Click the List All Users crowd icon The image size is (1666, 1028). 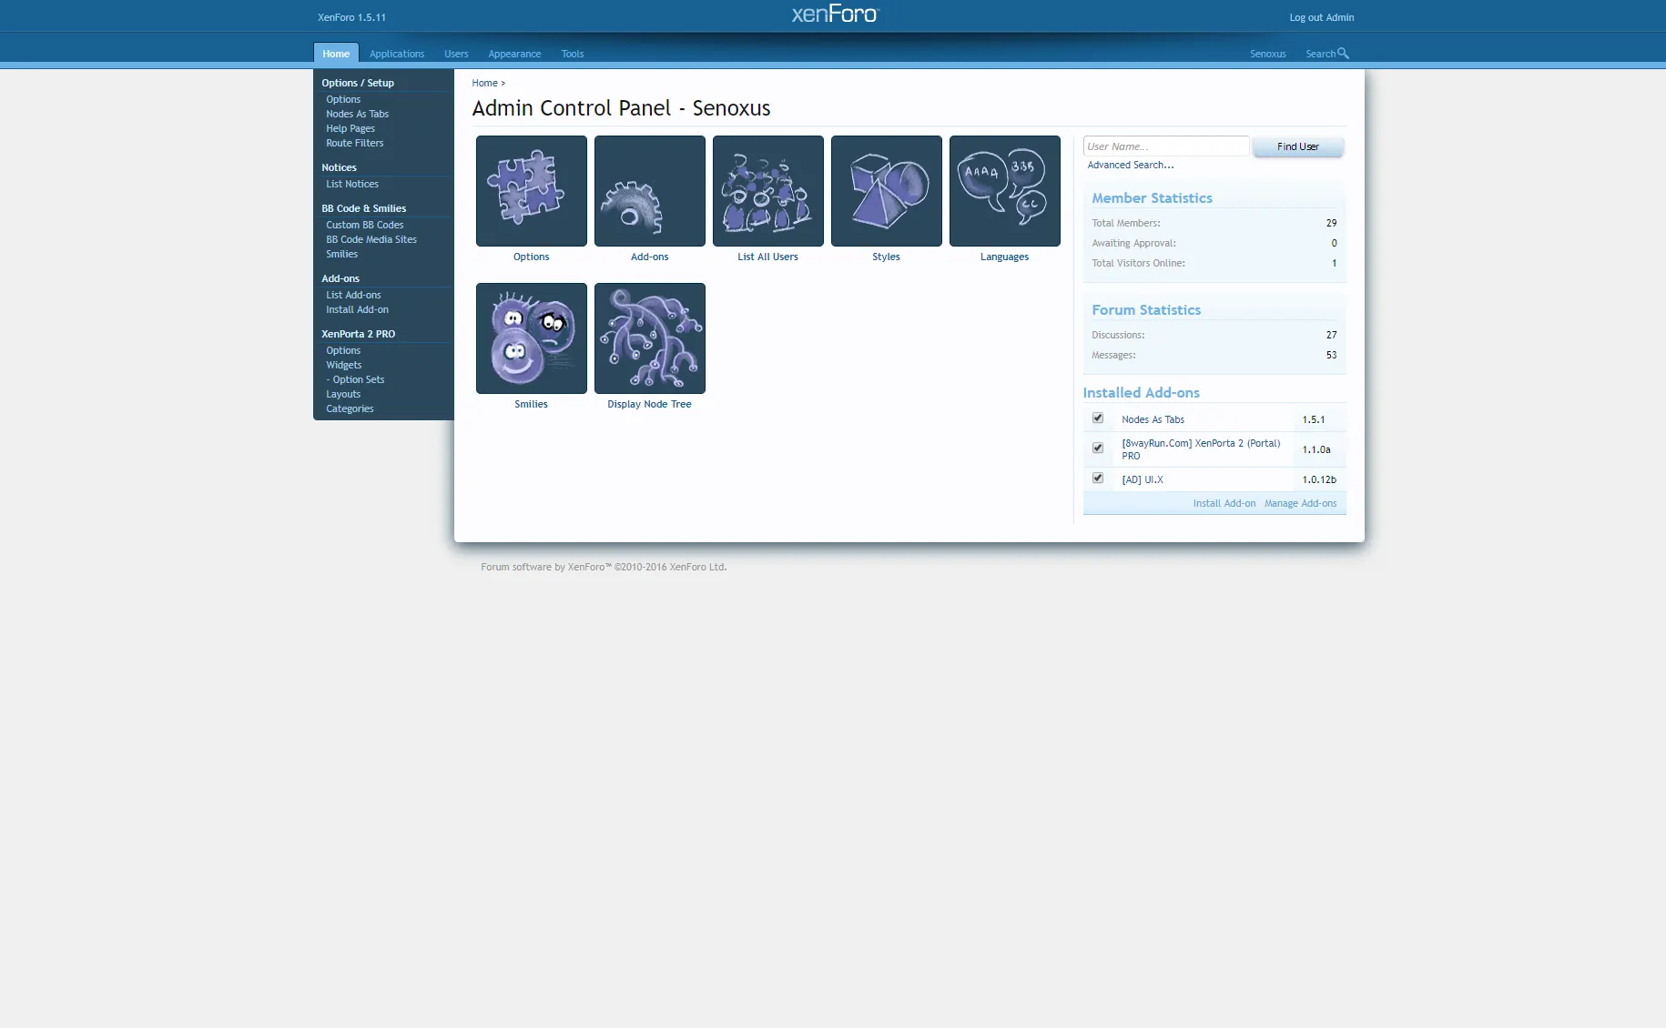(768, 191)
